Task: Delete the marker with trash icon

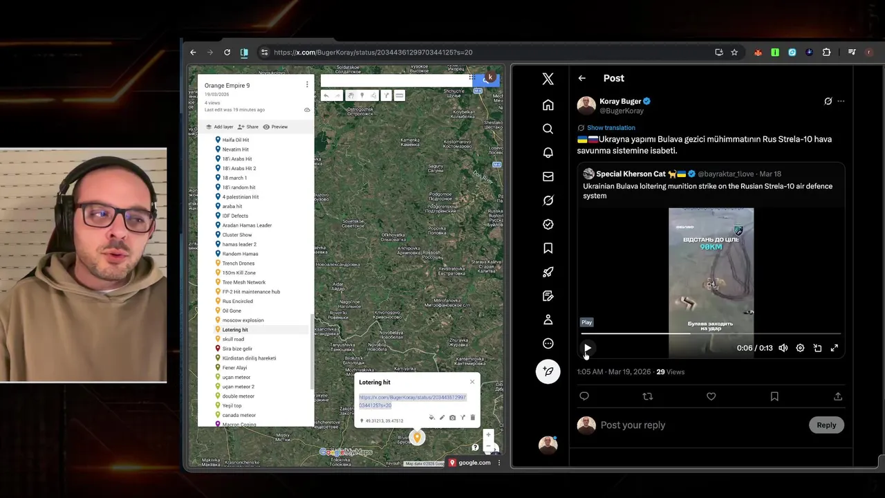Action: click(472, 418)
